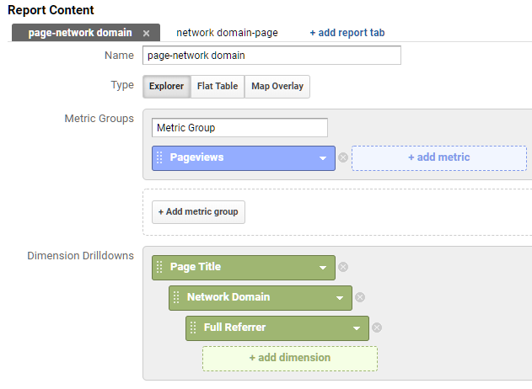Image resolution: width=532 pixels, height=389 pixels.
Task: Click the + add report tab link
Action: [x=347, y=33]
